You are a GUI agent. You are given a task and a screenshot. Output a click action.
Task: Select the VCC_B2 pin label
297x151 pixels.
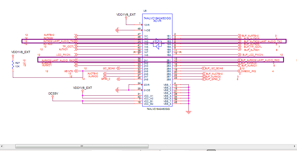tap(148, 104)
